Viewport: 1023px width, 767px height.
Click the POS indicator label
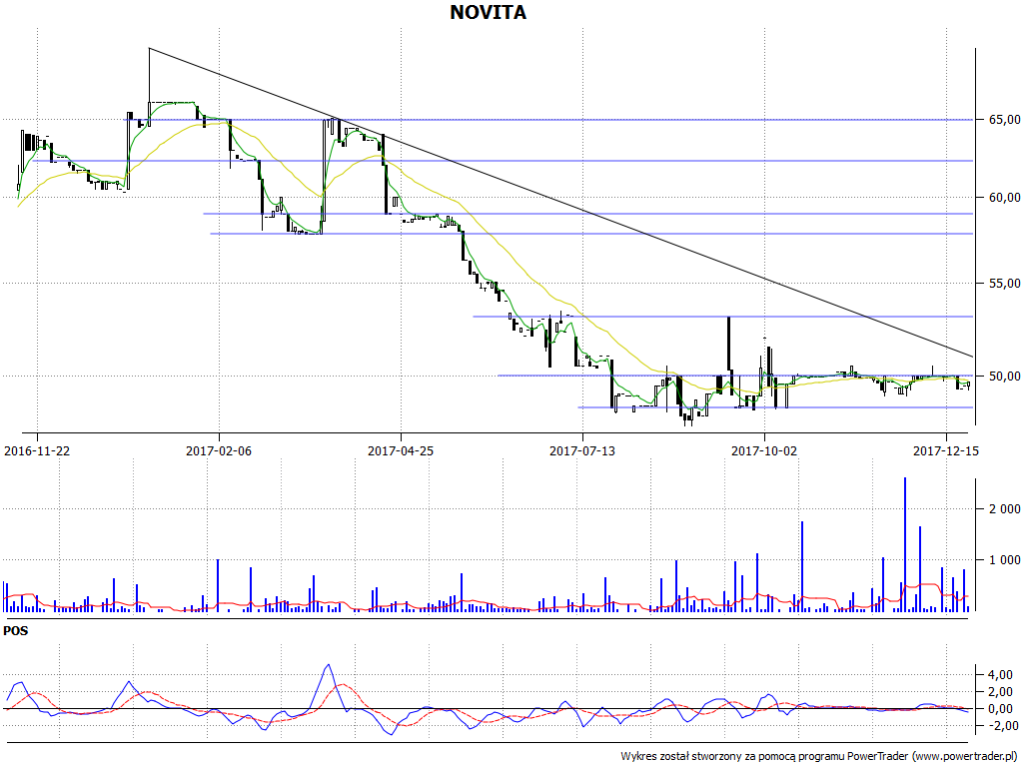click(16, 631)
